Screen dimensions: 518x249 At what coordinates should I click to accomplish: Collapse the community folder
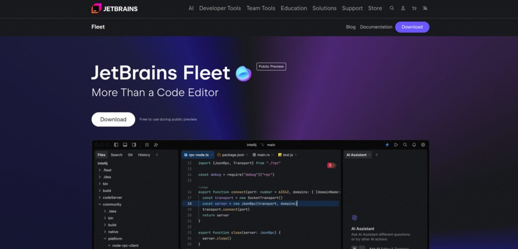click(100, 205)
